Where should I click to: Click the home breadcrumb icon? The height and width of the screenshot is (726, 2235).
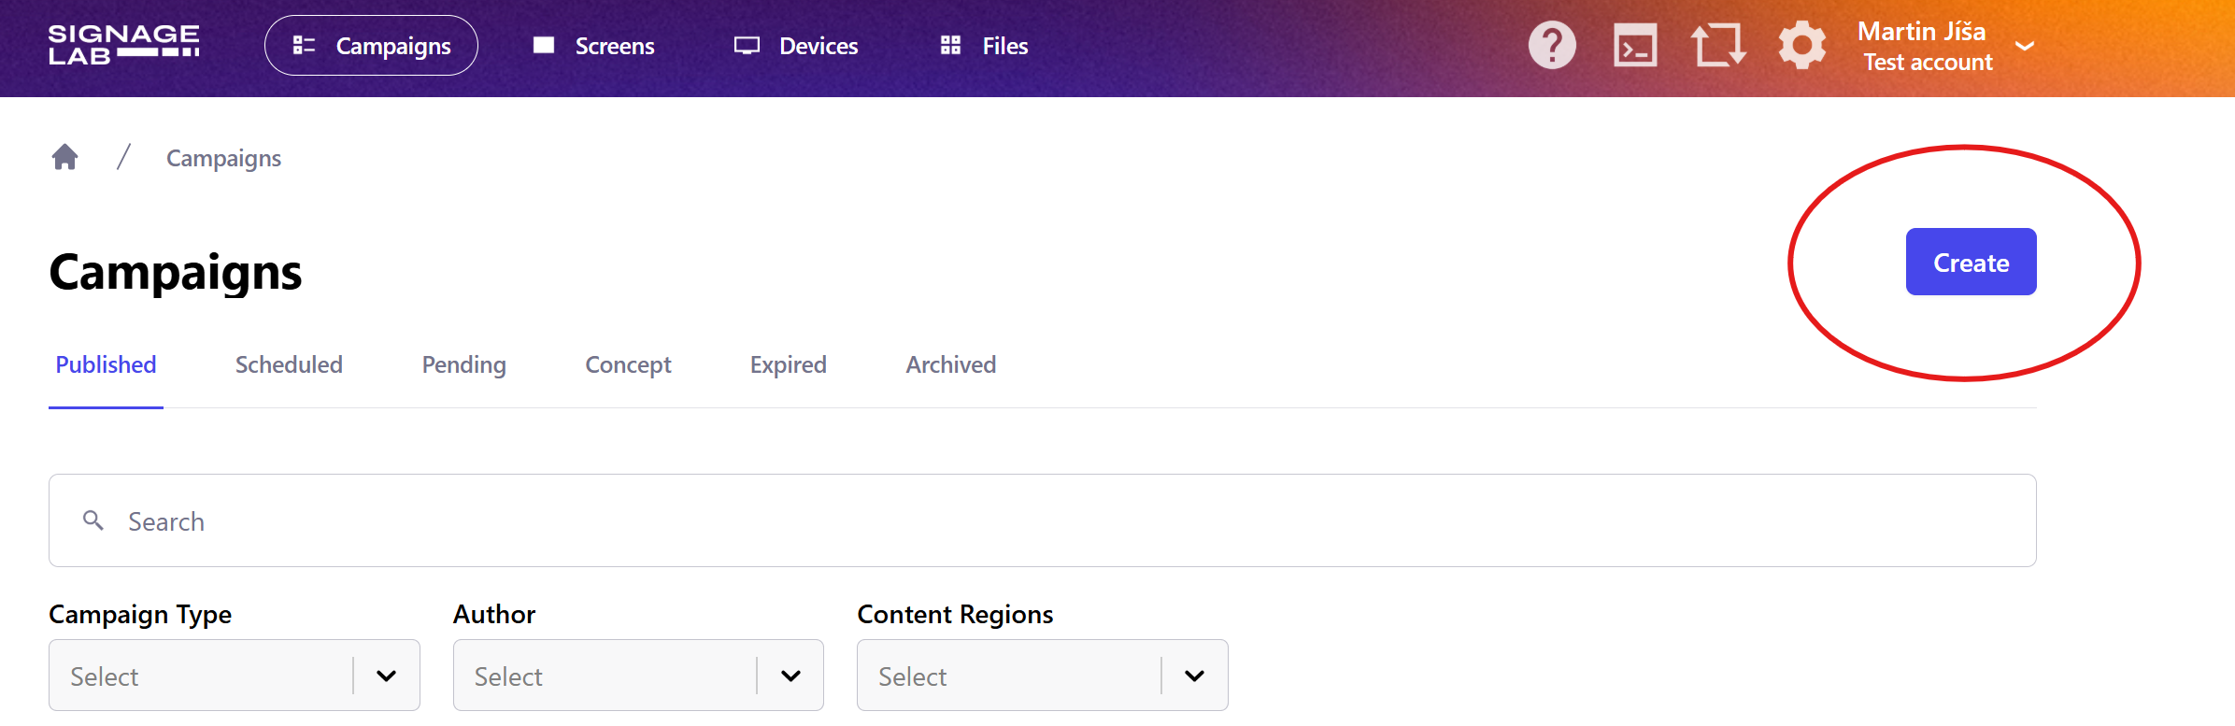pyautogui.click(x=64, y=157)
